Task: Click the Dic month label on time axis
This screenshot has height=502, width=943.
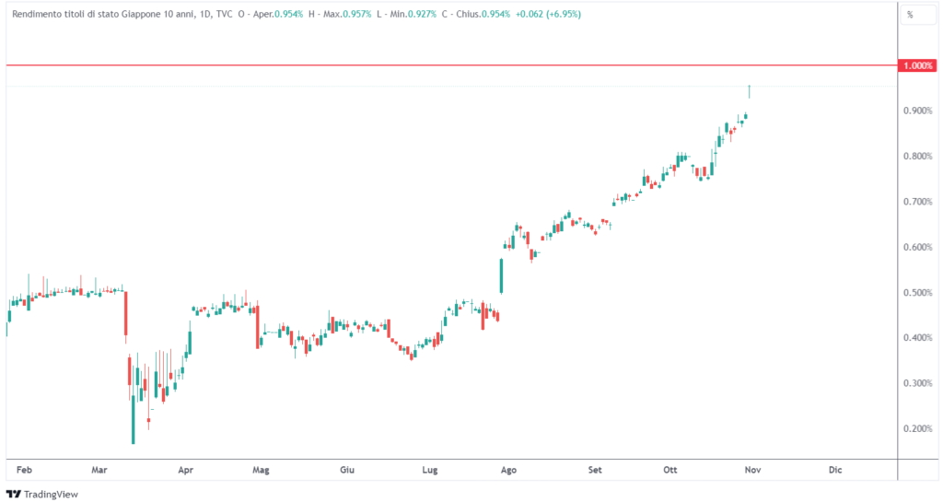Action: click(834, 470)
